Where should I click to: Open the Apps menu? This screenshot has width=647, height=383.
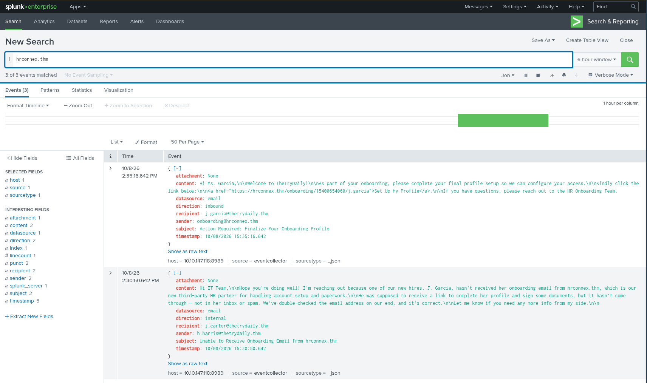pos(77,7)
